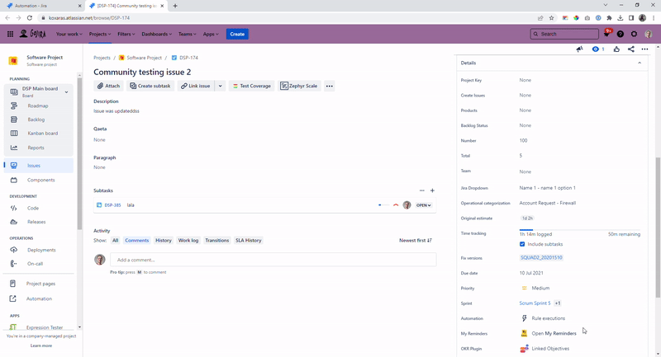Open the notifications bell icon

pos(606,34)
